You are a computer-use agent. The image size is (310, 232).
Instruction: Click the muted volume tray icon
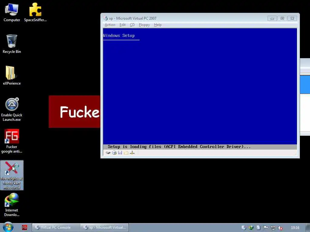(280, 228)
